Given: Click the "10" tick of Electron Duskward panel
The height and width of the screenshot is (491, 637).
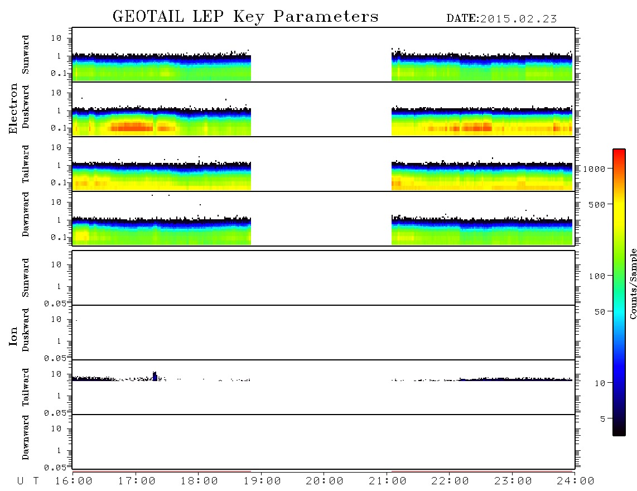Looking at the screenshot, I should (56, 93).
